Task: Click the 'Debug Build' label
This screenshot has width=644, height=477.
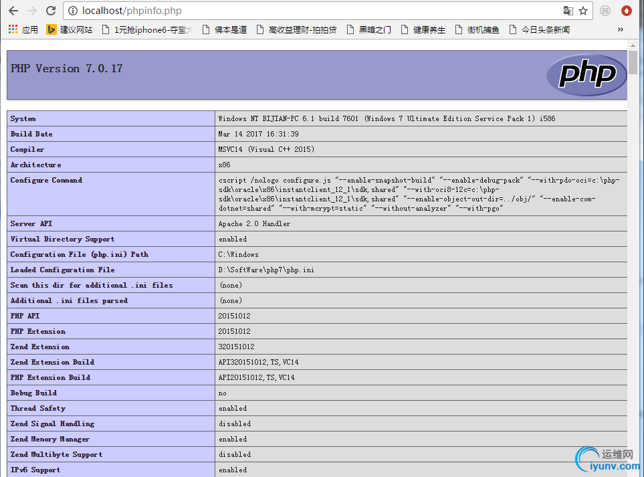Action: click(x=33, y=393)
